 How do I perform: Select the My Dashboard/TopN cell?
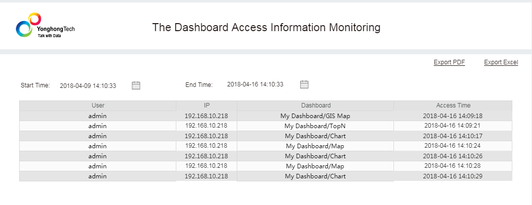pos(315,126)
